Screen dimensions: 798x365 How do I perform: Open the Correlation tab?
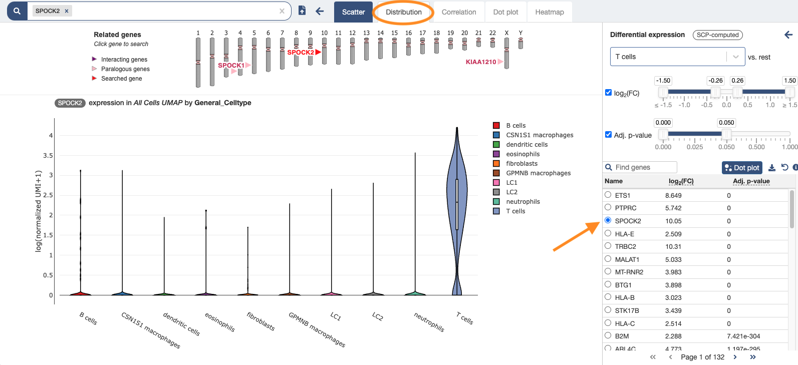coord(459,12)
